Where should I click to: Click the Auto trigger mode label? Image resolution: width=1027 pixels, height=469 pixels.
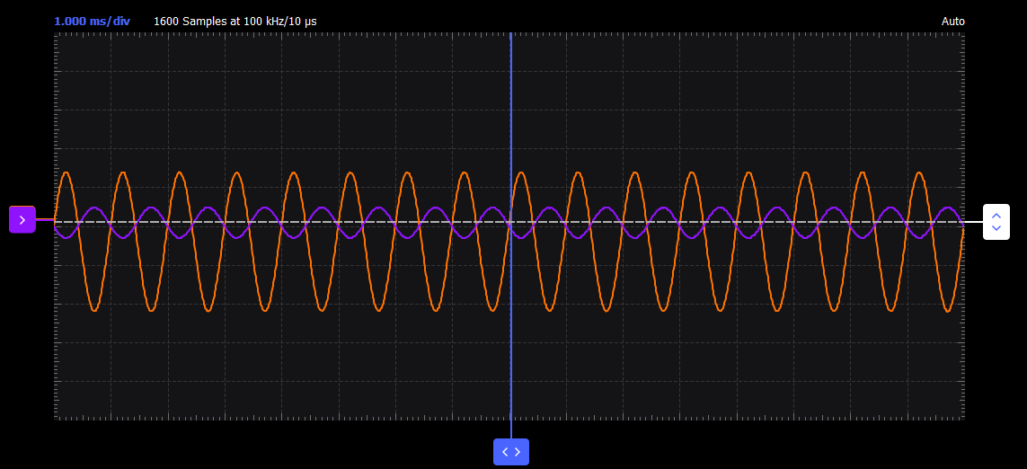coord(953,21)
